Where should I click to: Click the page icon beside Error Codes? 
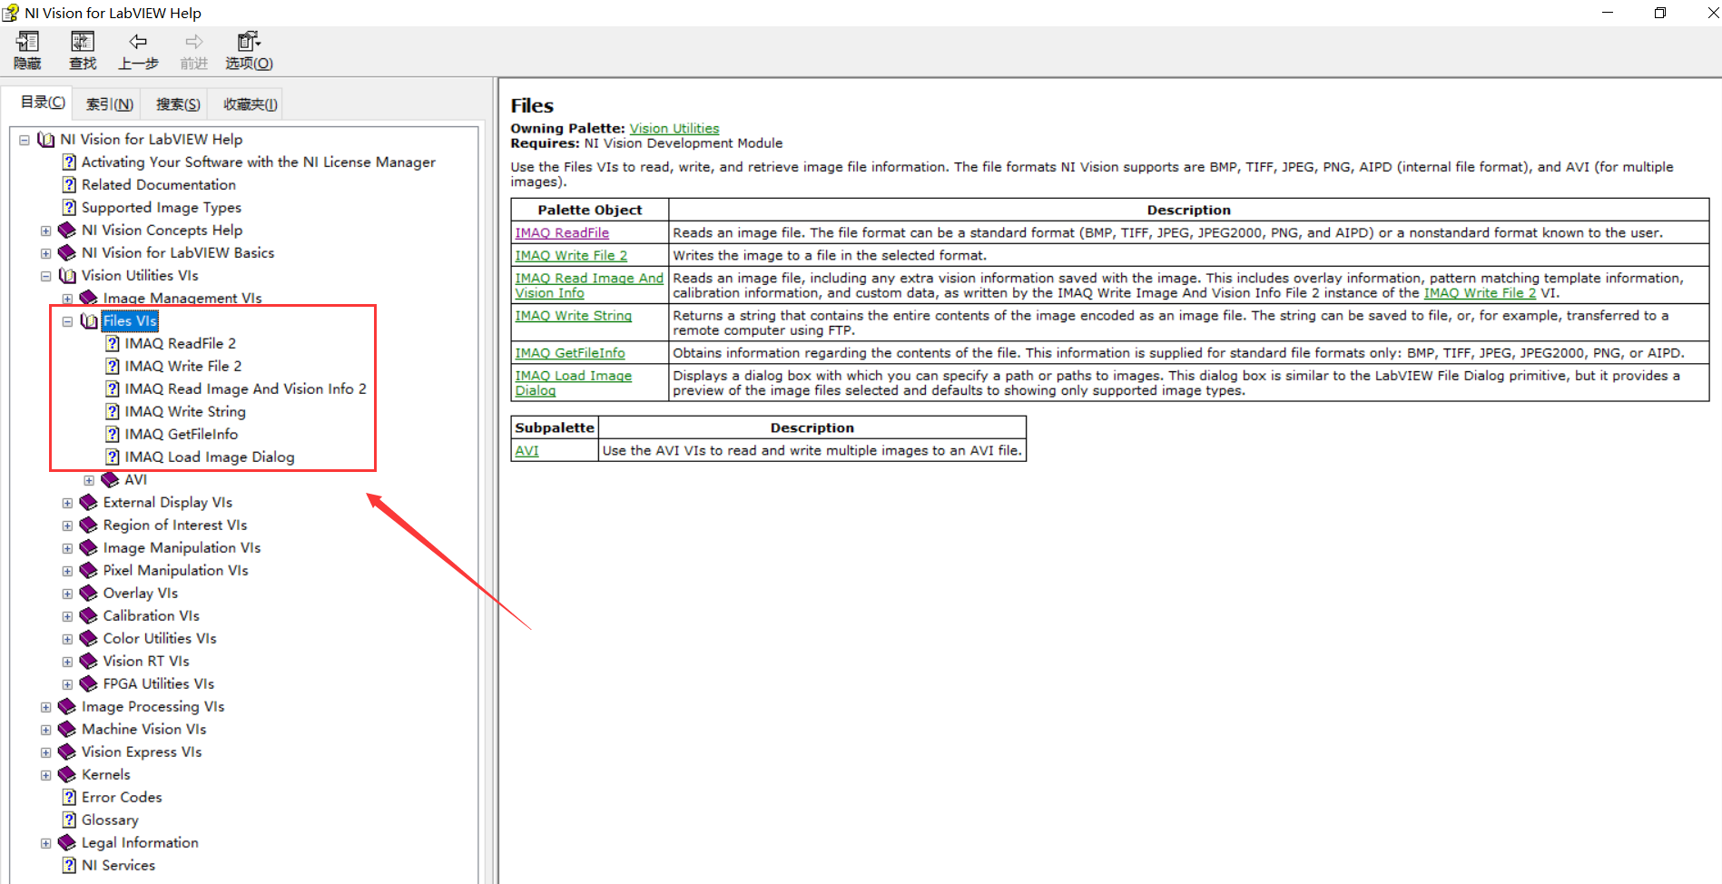69,798
